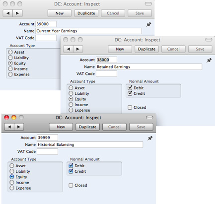
Task: Uncheck Credit in Retained Earnings window
Action: tap(130, 93)
